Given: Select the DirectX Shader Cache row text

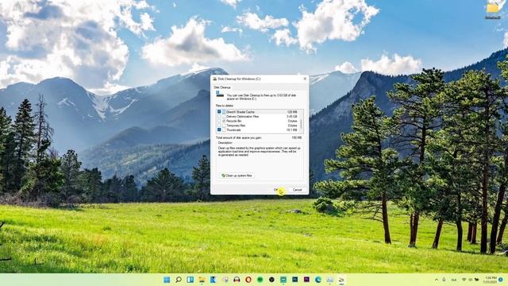Looking at the screenshot, I should coord(240,112).
